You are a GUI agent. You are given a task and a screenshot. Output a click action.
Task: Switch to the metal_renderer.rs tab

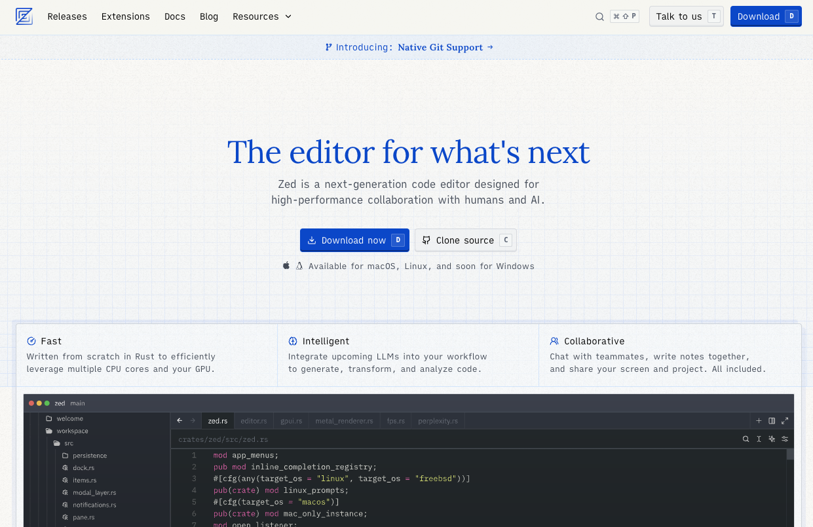344,420
